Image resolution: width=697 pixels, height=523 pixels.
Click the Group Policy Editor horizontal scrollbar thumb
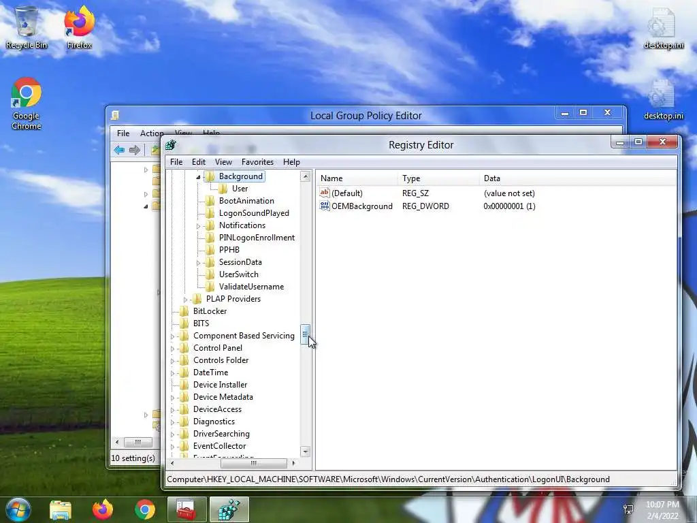pos(137,442)
